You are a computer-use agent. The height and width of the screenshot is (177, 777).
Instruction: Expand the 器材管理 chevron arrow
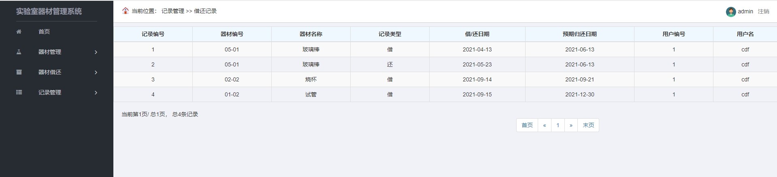tap(96, 52)
